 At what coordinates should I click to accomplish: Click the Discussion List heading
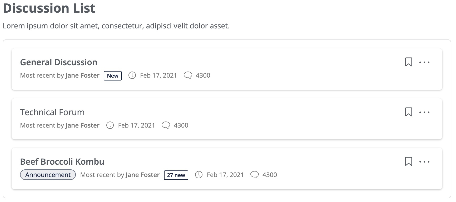49,8
